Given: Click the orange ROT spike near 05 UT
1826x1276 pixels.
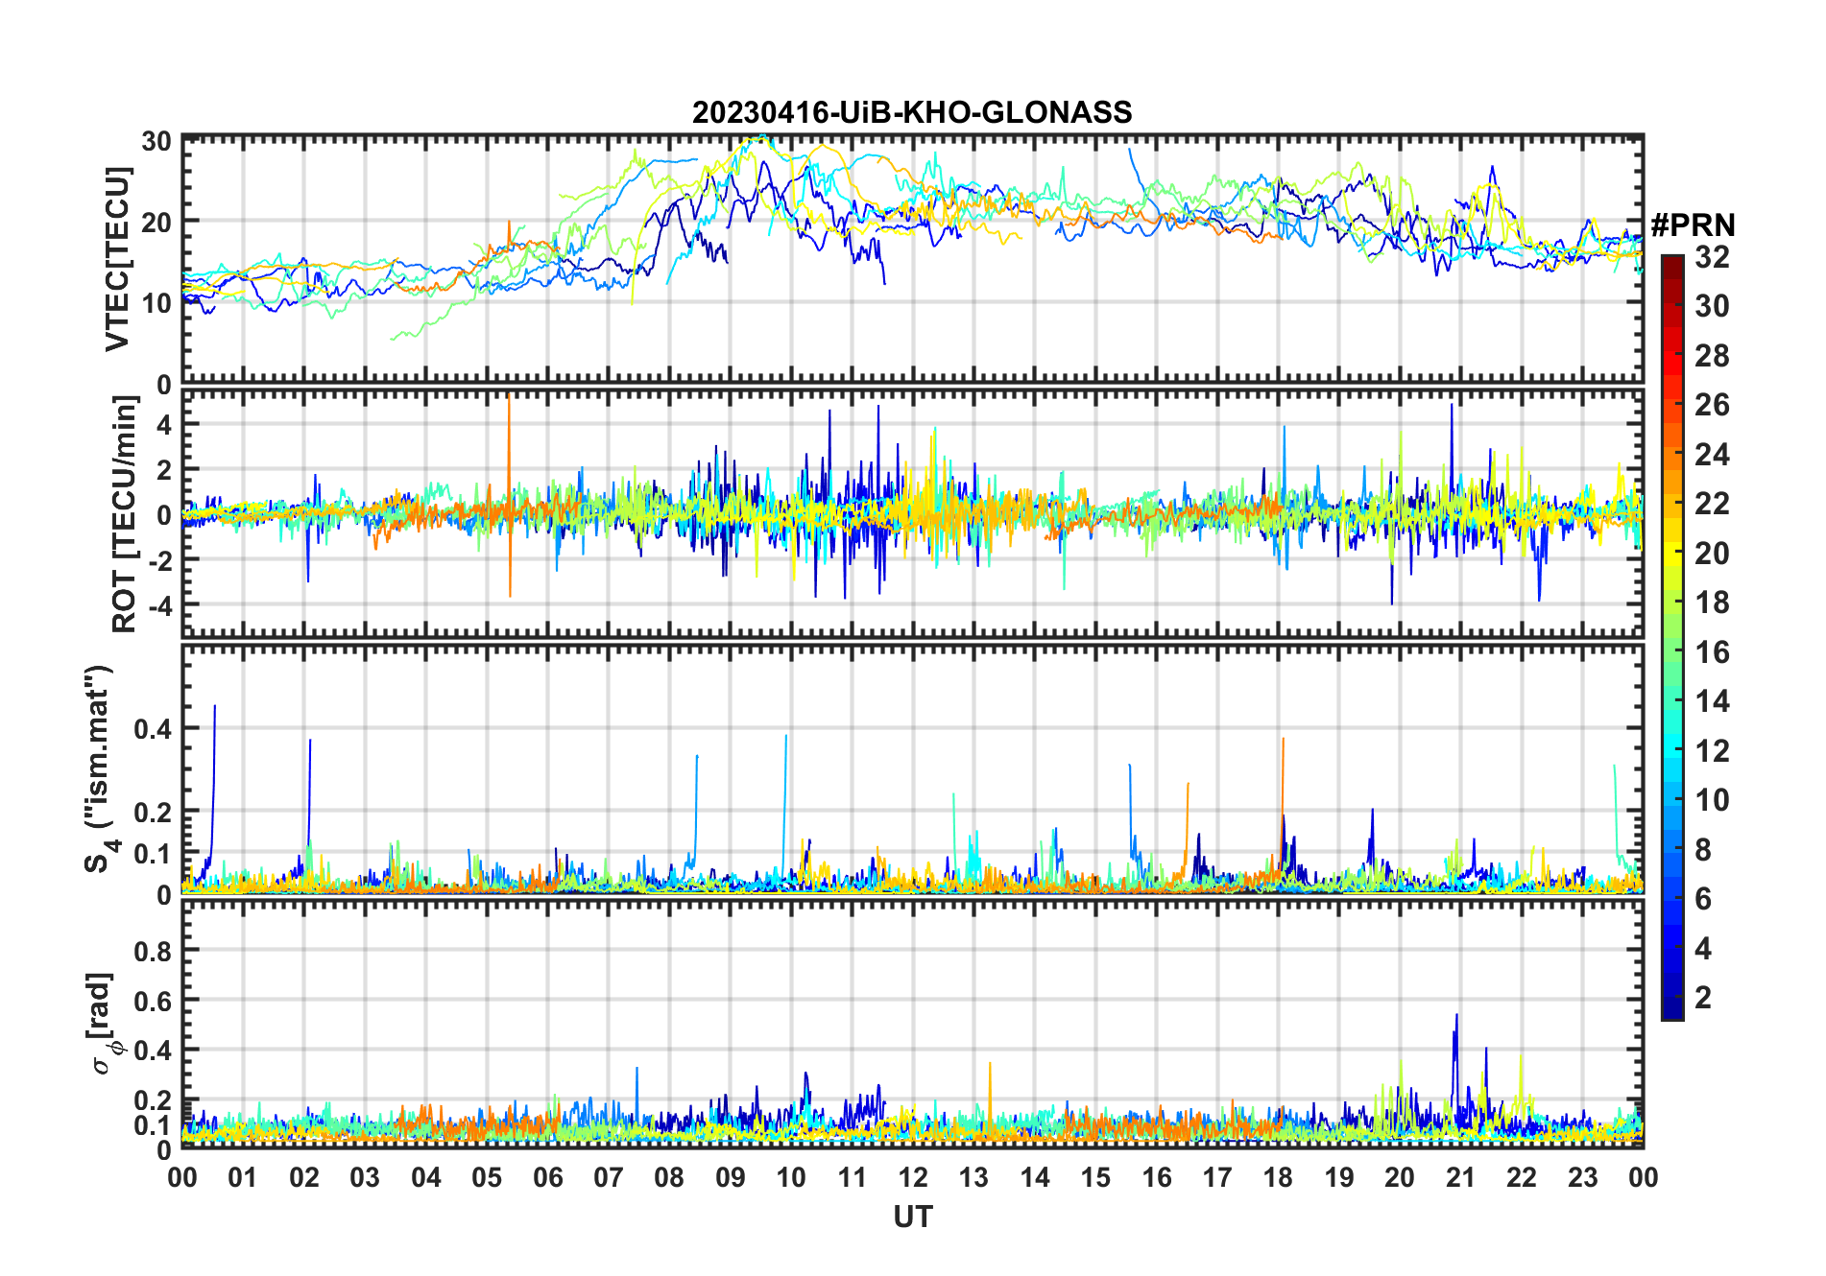Looking at the screenshot, I should [510, 494].
